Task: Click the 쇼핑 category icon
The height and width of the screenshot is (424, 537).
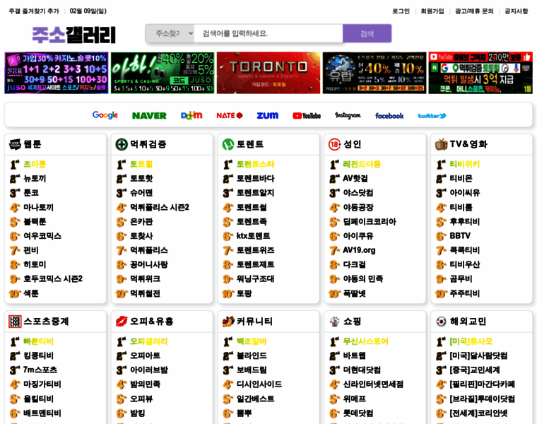Action: (334, 322)
